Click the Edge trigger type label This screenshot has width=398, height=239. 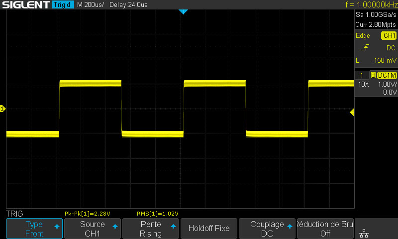point(363,35)
